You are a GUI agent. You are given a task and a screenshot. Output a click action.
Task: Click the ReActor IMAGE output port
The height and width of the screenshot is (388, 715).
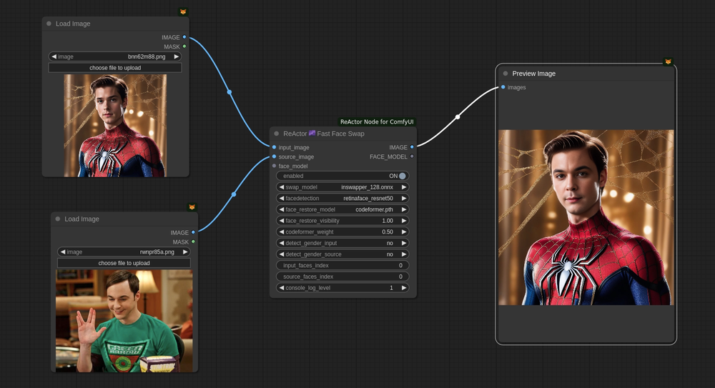(x=413, y=147)
